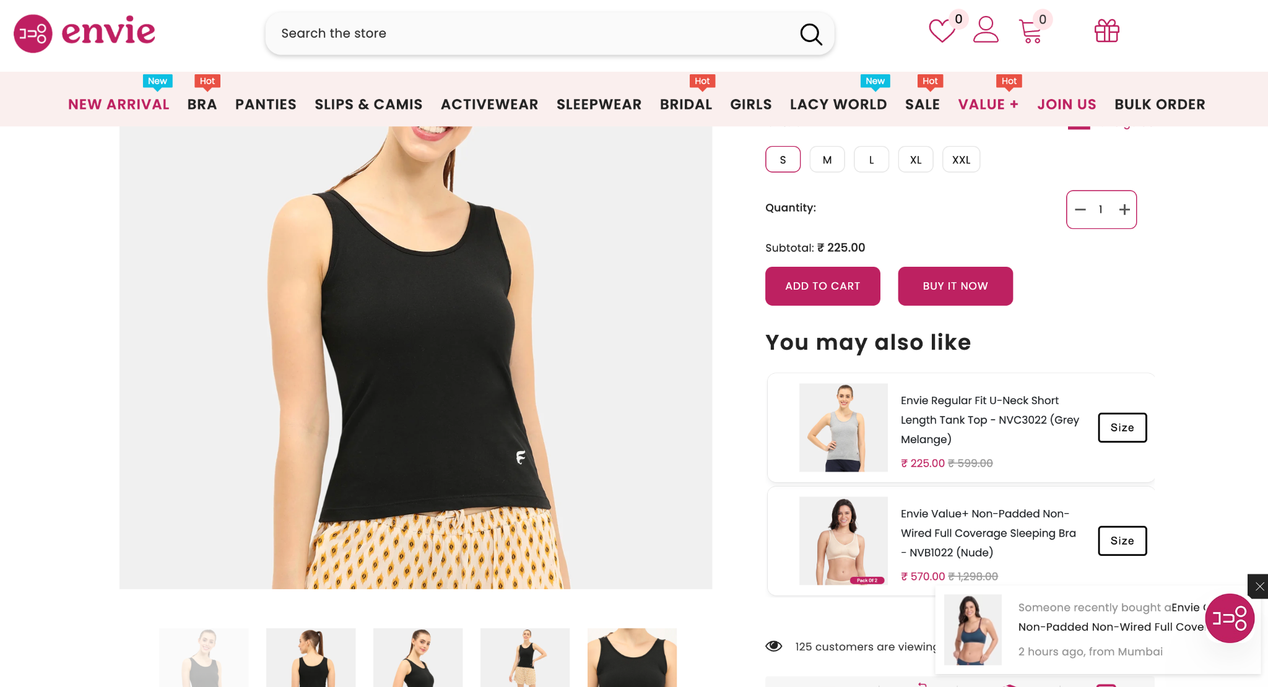1268x687 pixels.
Task: Open the user account icon
Action: [x=986, y=30]
